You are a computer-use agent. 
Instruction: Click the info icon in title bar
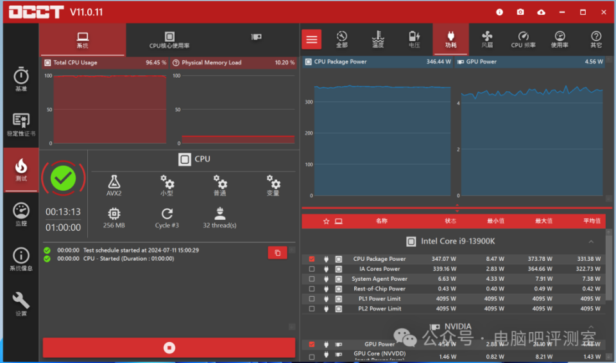tap(499, 12)
